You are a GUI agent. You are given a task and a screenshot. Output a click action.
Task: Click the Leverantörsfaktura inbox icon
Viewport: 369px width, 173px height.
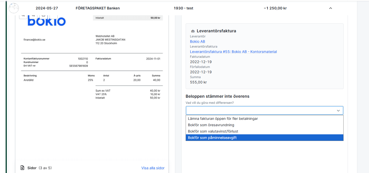coord(193,31)
